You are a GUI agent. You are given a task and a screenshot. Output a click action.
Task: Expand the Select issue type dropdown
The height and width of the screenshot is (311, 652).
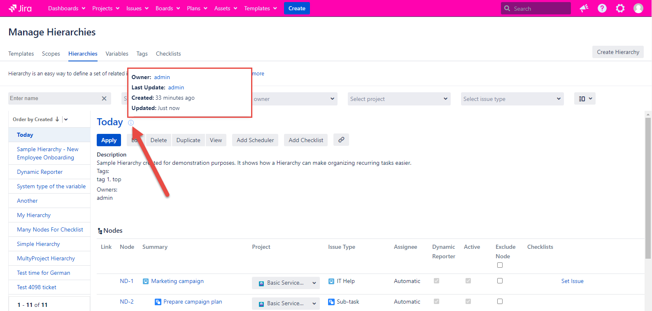point(512,99)
